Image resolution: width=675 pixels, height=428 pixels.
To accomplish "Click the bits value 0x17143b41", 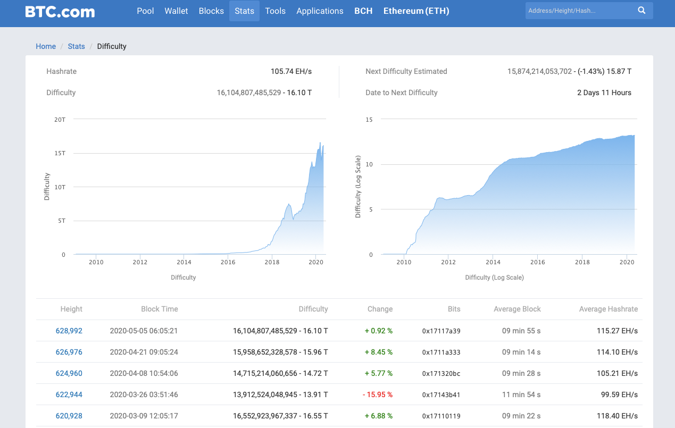I will click(441, 395).
